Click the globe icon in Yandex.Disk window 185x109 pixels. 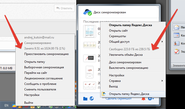[x=92, y=98]
